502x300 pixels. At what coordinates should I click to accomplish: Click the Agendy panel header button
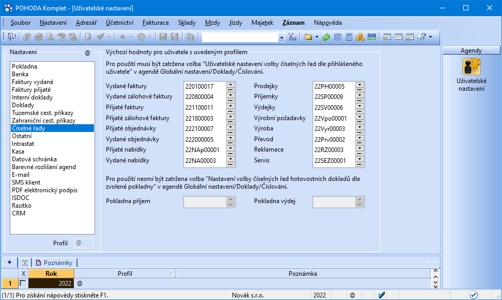click(471, 51)
